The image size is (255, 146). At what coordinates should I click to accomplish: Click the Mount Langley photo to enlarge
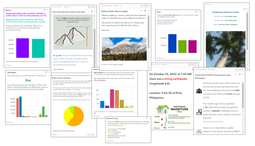click(x=124, y=49)
